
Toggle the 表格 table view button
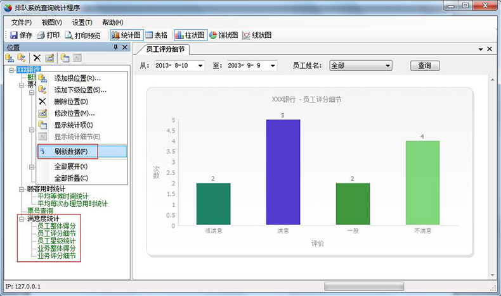coord(157,35)
